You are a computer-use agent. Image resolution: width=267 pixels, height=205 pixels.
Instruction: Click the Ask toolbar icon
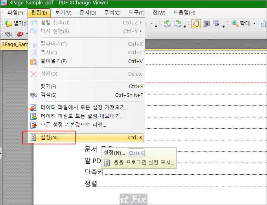pyautogui.click(x=20, y=34)
